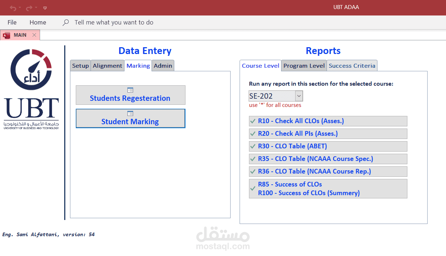Click 'Eng. Sami Alfattani, version: 54' text
This screenshot has height=256, width=446.
click(x=48, y=234)
